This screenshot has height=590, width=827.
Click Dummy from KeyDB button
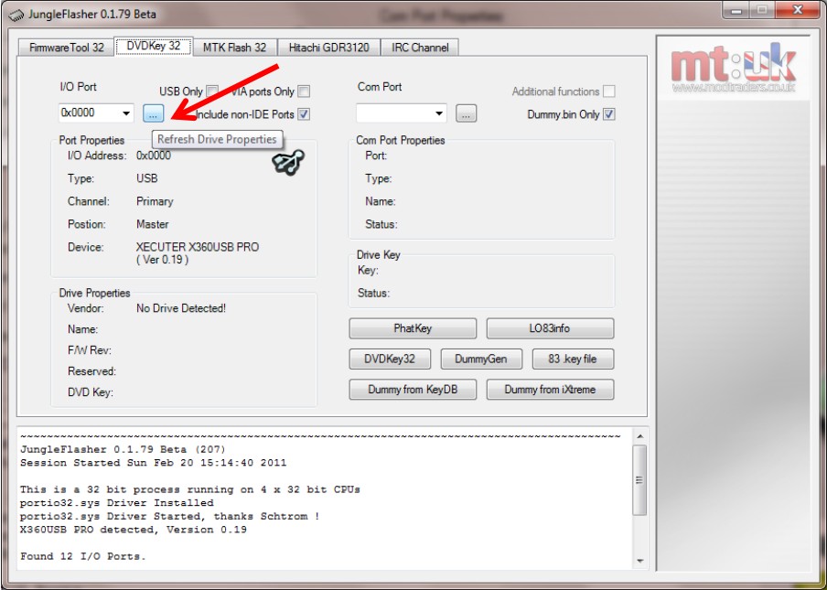click(413, 390)
